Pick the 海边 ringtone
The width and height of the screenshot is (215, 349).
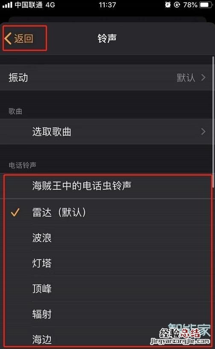[x=108, y=337]
